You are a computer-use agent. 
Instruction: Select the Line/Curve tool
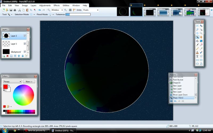pyautogui.click(x=201, y=56)
